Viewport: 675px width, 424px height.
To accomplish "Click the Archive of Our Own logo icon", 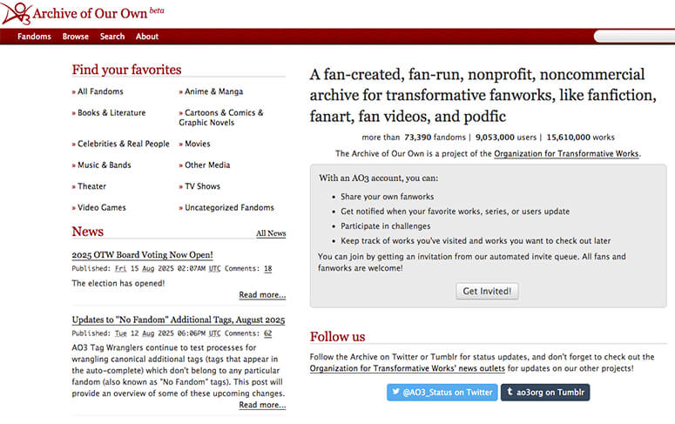I will (x=17, y=13).
